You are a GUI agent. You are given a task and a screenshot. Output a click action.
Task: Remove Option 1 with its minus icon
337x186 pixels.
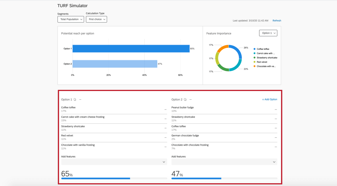tap(80, 100)
